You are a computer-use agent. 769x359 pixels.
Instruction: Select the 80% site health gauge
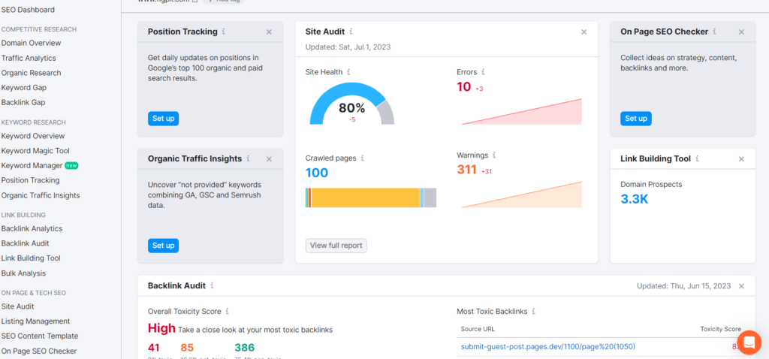tap(351, 104)
